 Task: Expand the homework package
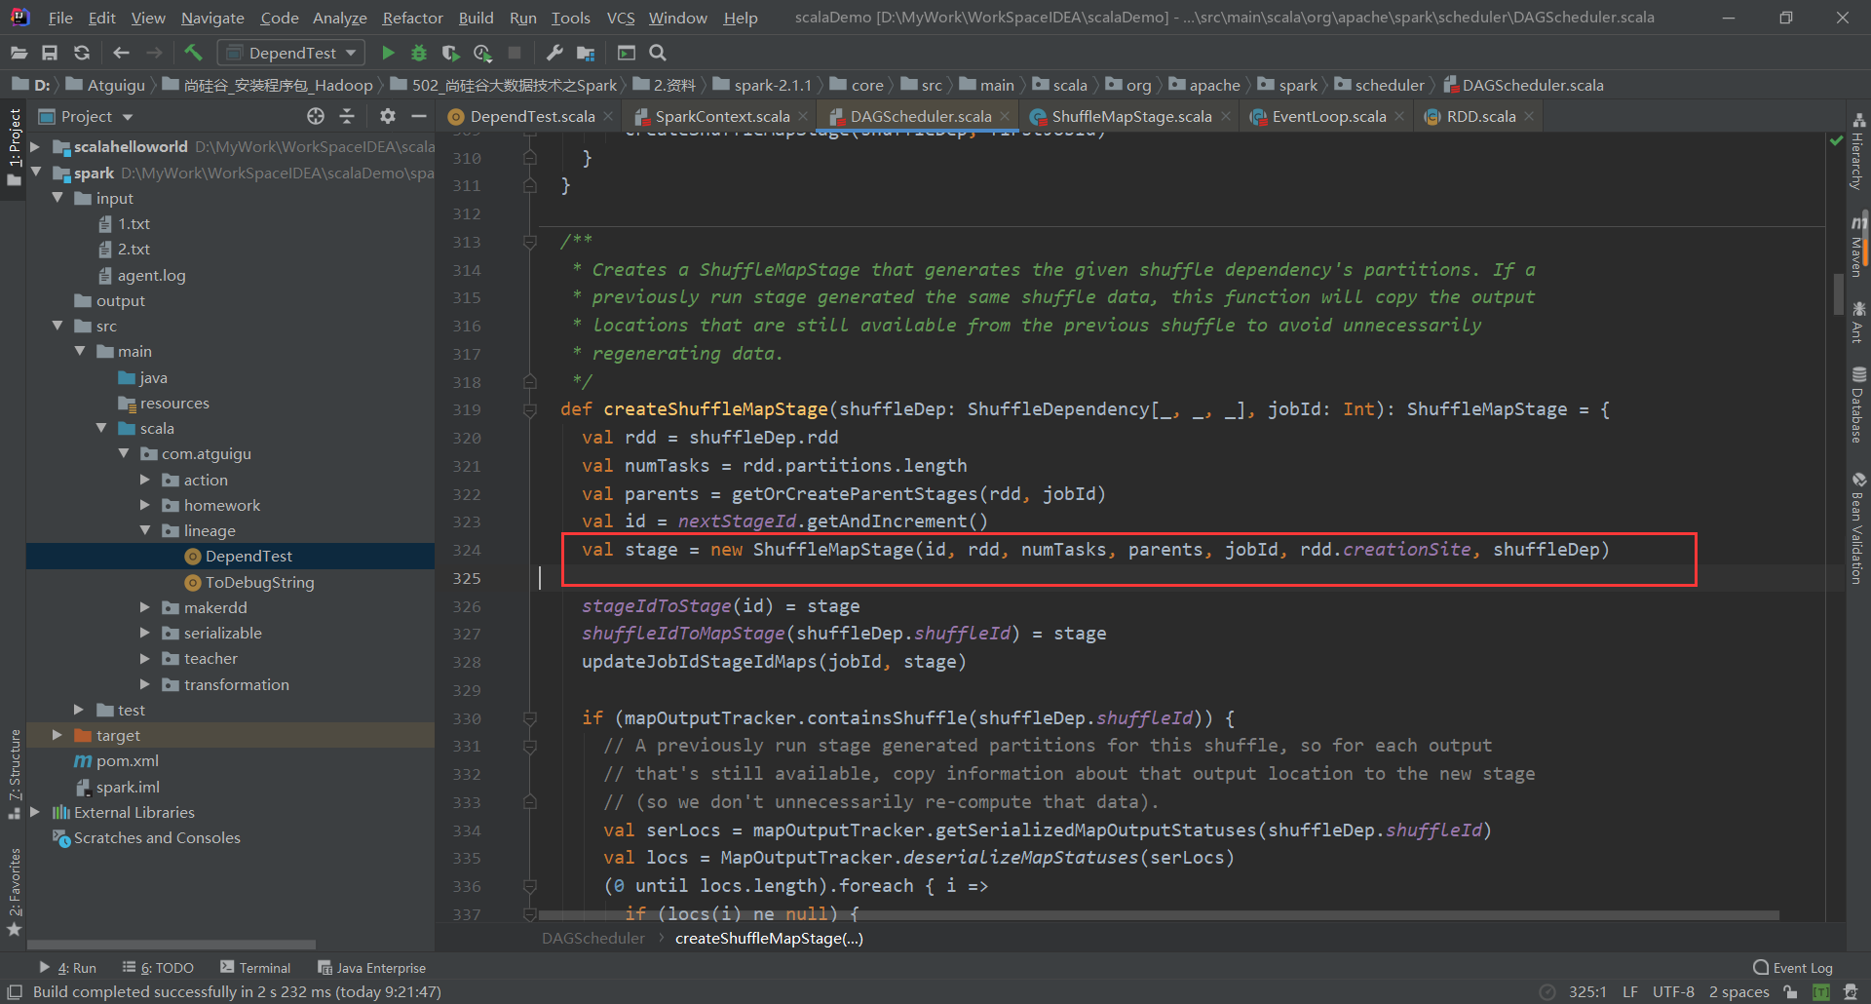[145, 505]
